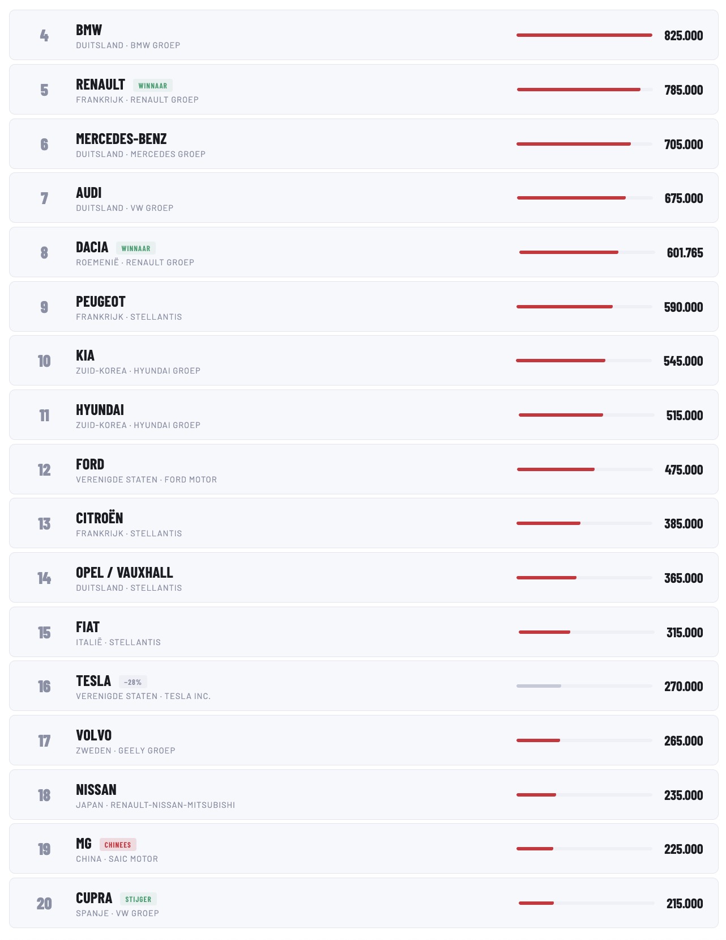Click the Citroën sales progress bar
726x940 pixels.
(x=548, y=523)
